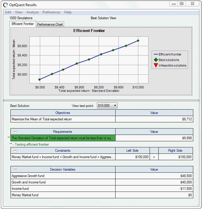Select the frontier point near $8,250 deviation

pos(52,74)
